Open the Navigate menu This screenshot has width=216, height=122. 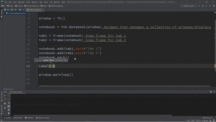(22, 2)
